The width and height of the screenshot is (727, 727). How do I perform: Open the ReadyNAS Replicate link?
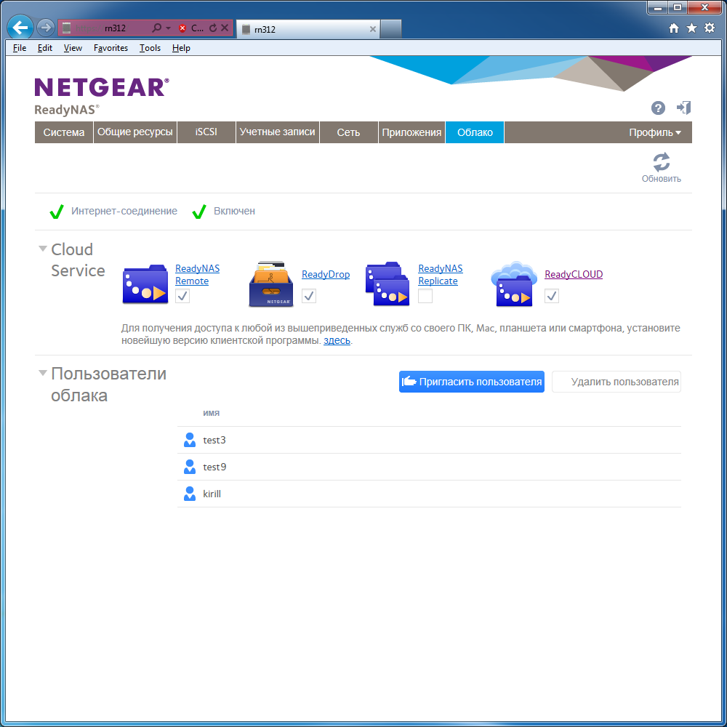click(x=441, y=275)
